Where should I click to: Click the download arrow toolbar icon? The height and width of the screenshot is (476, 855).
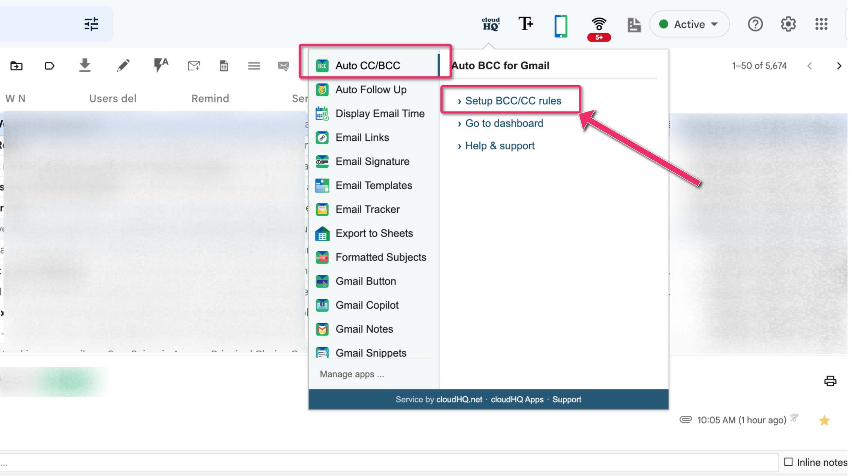coord(85,65)
